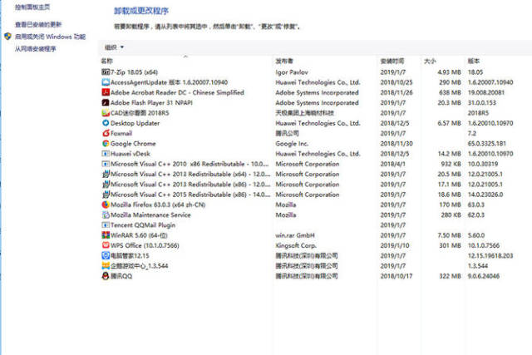Select the Adobe Flash Player icon
This screenshot has width=532, height=355.
(x=106, y=102)
